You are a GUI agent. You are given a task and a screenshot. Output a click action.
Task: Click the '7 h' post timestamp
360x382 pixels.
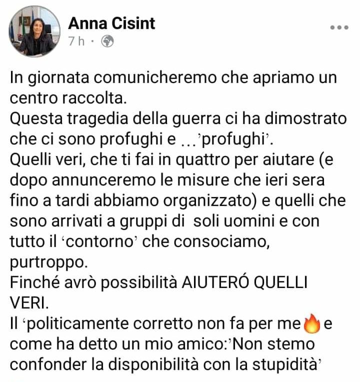click(x=76, y=41)
